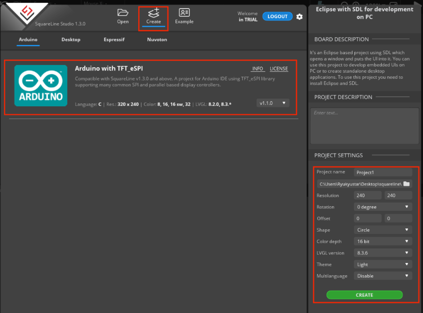Click the "Eclipse with SDL for development on PC" title
The image size is (423, 313).
(x=364, y=13)
